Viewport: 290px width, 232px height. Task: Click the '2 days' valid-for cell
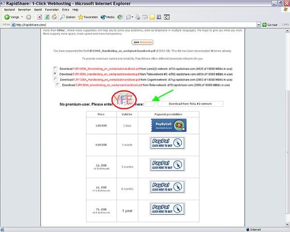(127, 126)
